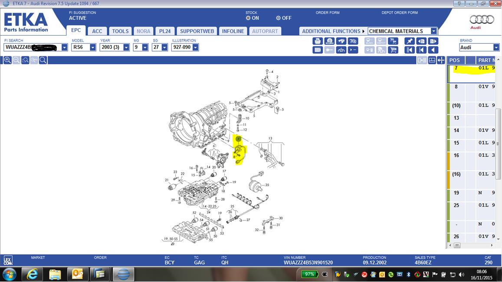Open the INFOLINE tab
The width and height of the screenshot is (502, 282).
pyautogui.click(x=233, y=31)
